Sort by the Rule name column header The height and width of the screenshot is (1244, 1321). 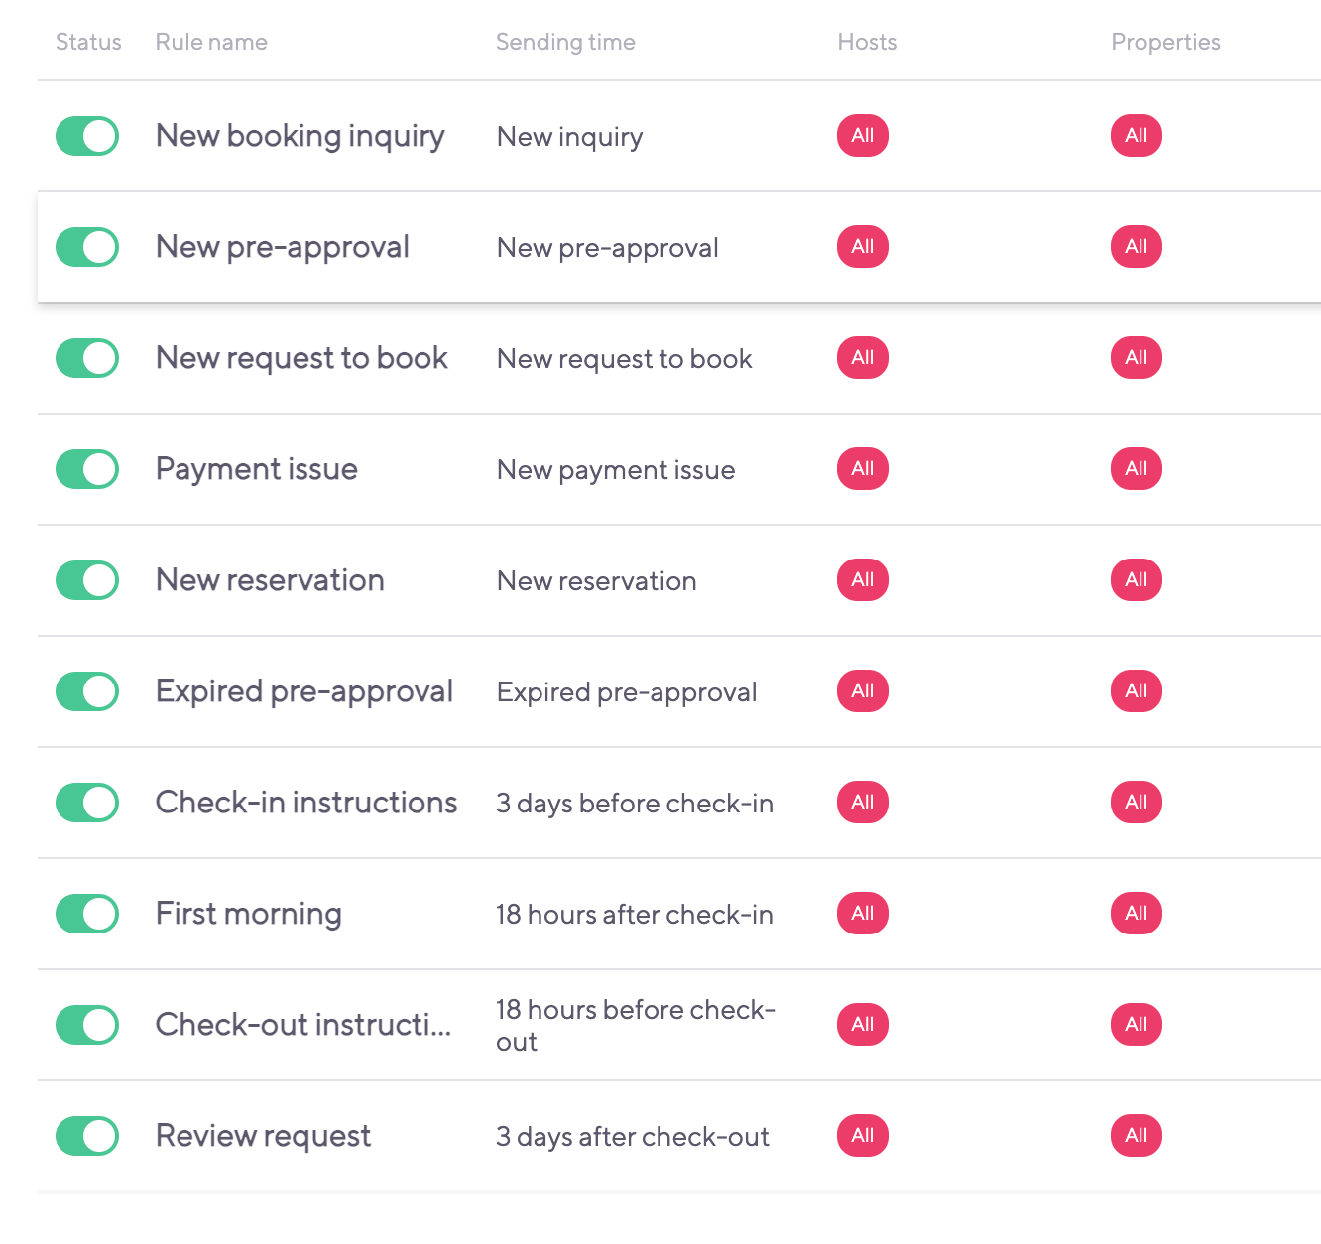point(210,42)
